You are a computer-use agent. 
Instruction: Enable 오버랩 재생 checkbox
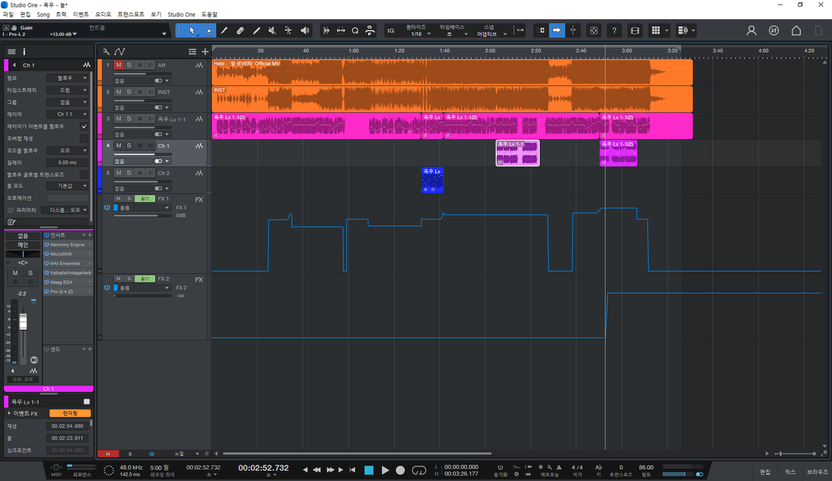84,138
